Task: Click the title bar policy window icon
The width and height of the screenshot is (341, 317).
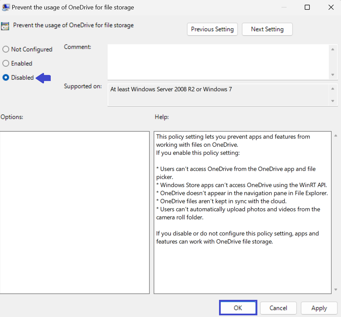Action: pos(5,7)
